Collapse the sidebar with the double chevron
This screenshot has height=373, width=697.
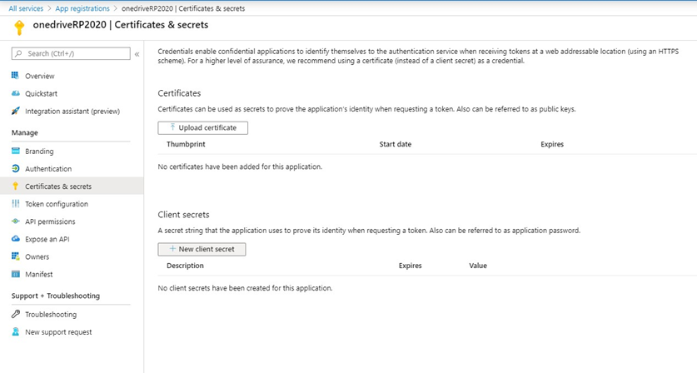coord(137,54)
